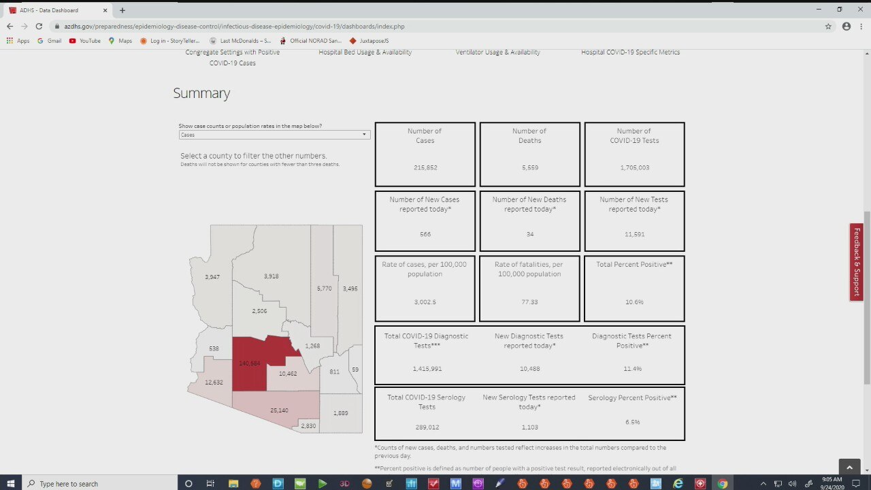This screenshot has height=490, width=871.
Task: Click the scroll-to-top arrow button
Action: [849, 467]
